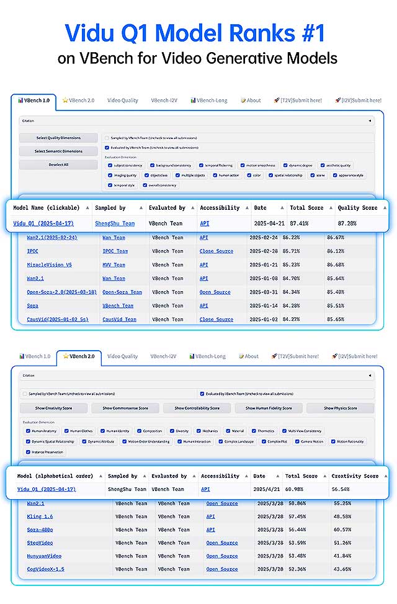Open the MVV Team link
This screenshot has width=397, height=604.
click(114, 265)
